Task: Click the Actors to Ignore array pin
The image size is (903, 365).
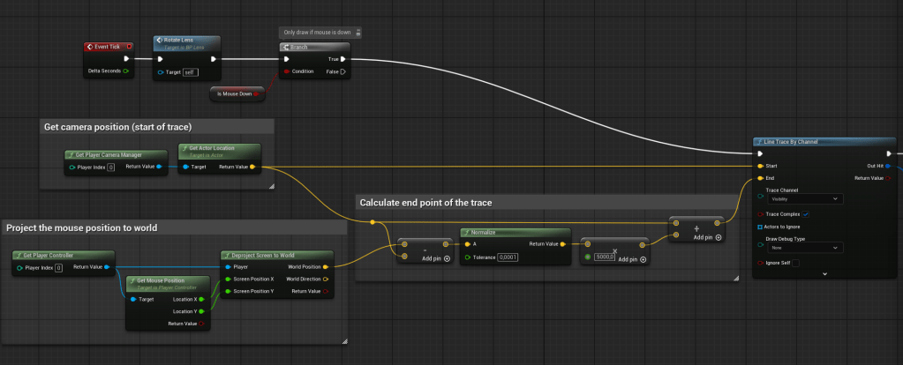Action: pos(760,227)
